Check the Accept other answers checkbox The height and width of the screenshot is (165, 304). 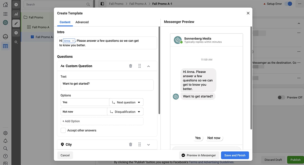click(63, 130)
